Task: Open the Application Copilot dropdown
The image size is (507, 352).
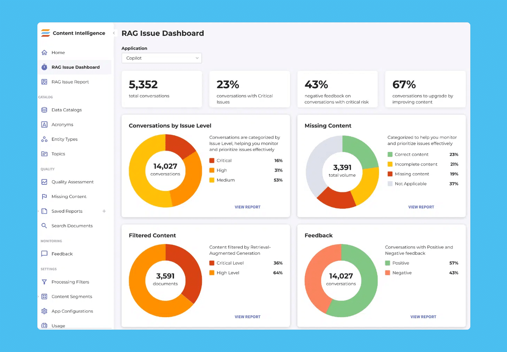Action: [x=161, y=58]
